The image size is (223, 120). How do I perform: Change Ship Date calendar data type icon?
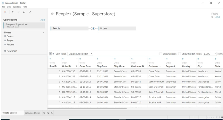[x=98, y=59]
